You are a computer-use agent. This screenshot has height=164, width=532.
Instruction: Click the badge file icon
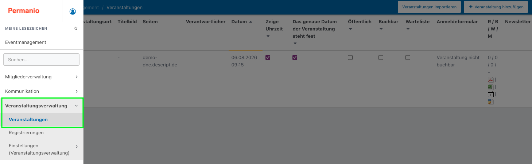(490, 102)
